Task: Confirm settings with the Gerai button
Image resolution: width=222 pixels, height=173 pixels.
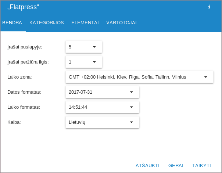Action: [x=176, y=166]
